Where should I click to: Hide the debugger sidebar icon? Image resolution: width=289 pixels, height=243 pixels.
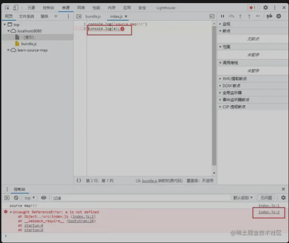[x=212, y=17]
